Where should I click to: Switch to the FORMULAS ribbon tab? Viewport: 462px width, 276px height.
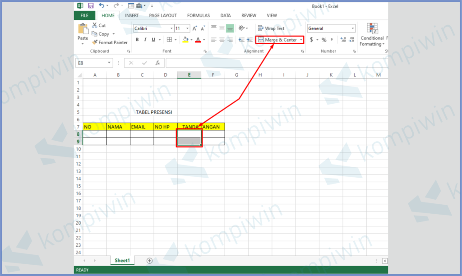(198, 15)
